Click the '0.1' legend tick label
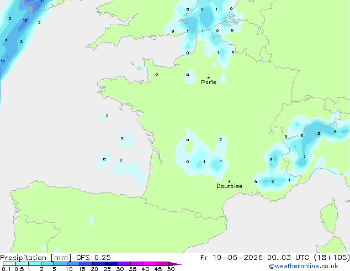The image size is (350, 271). pos(6,269)
